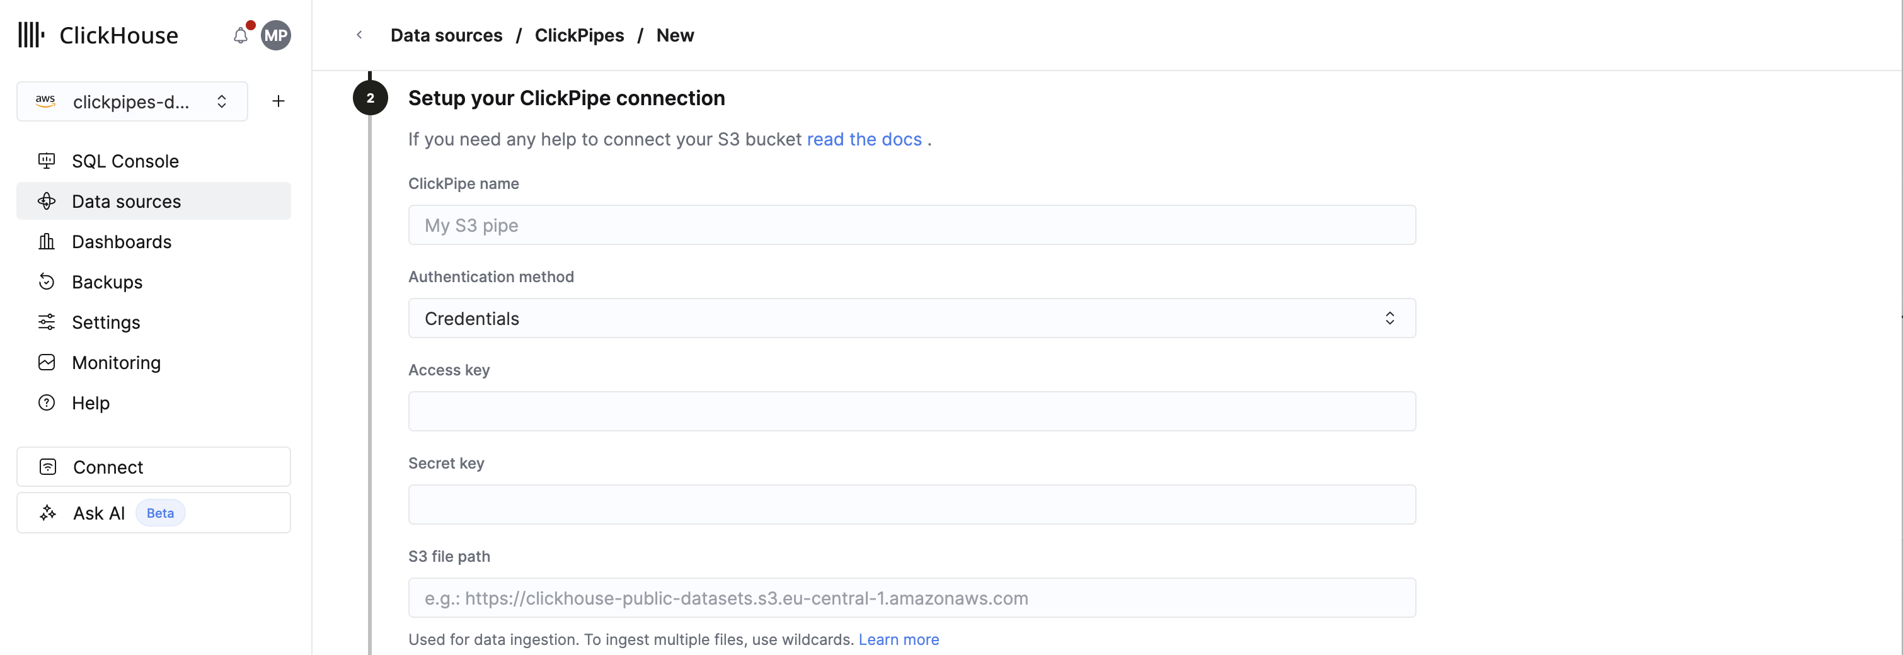Viewport: 1903px width, 655px height.
Task: Open the MP user avatar menu
Action: click(275, 35)
